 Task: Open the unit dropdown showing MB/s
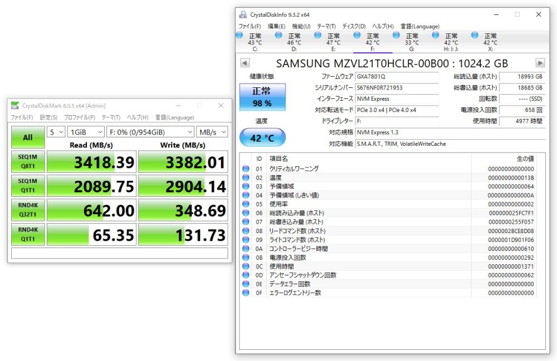(x=212, y=132)
